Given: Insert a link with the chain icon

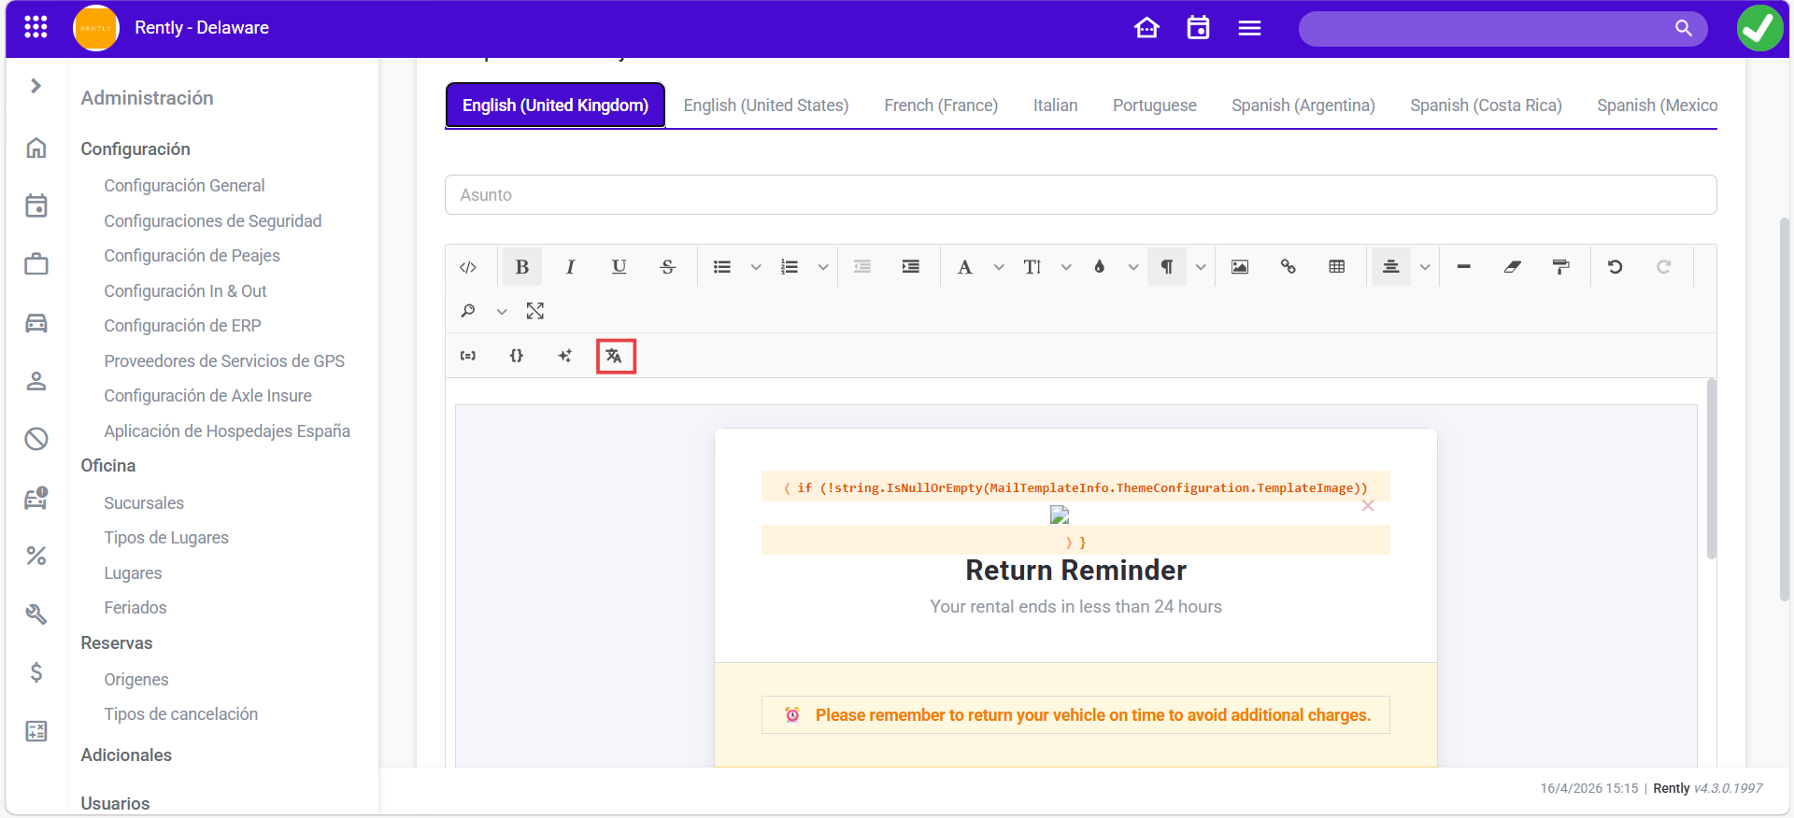Looking at the screenshot, I should pos(1288,267).
